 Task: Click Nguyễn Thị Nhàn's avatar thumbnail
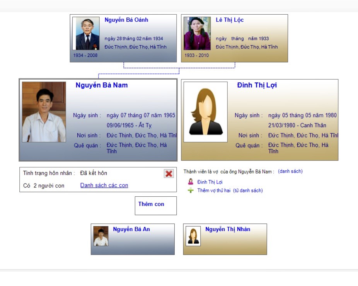(193, 236)
